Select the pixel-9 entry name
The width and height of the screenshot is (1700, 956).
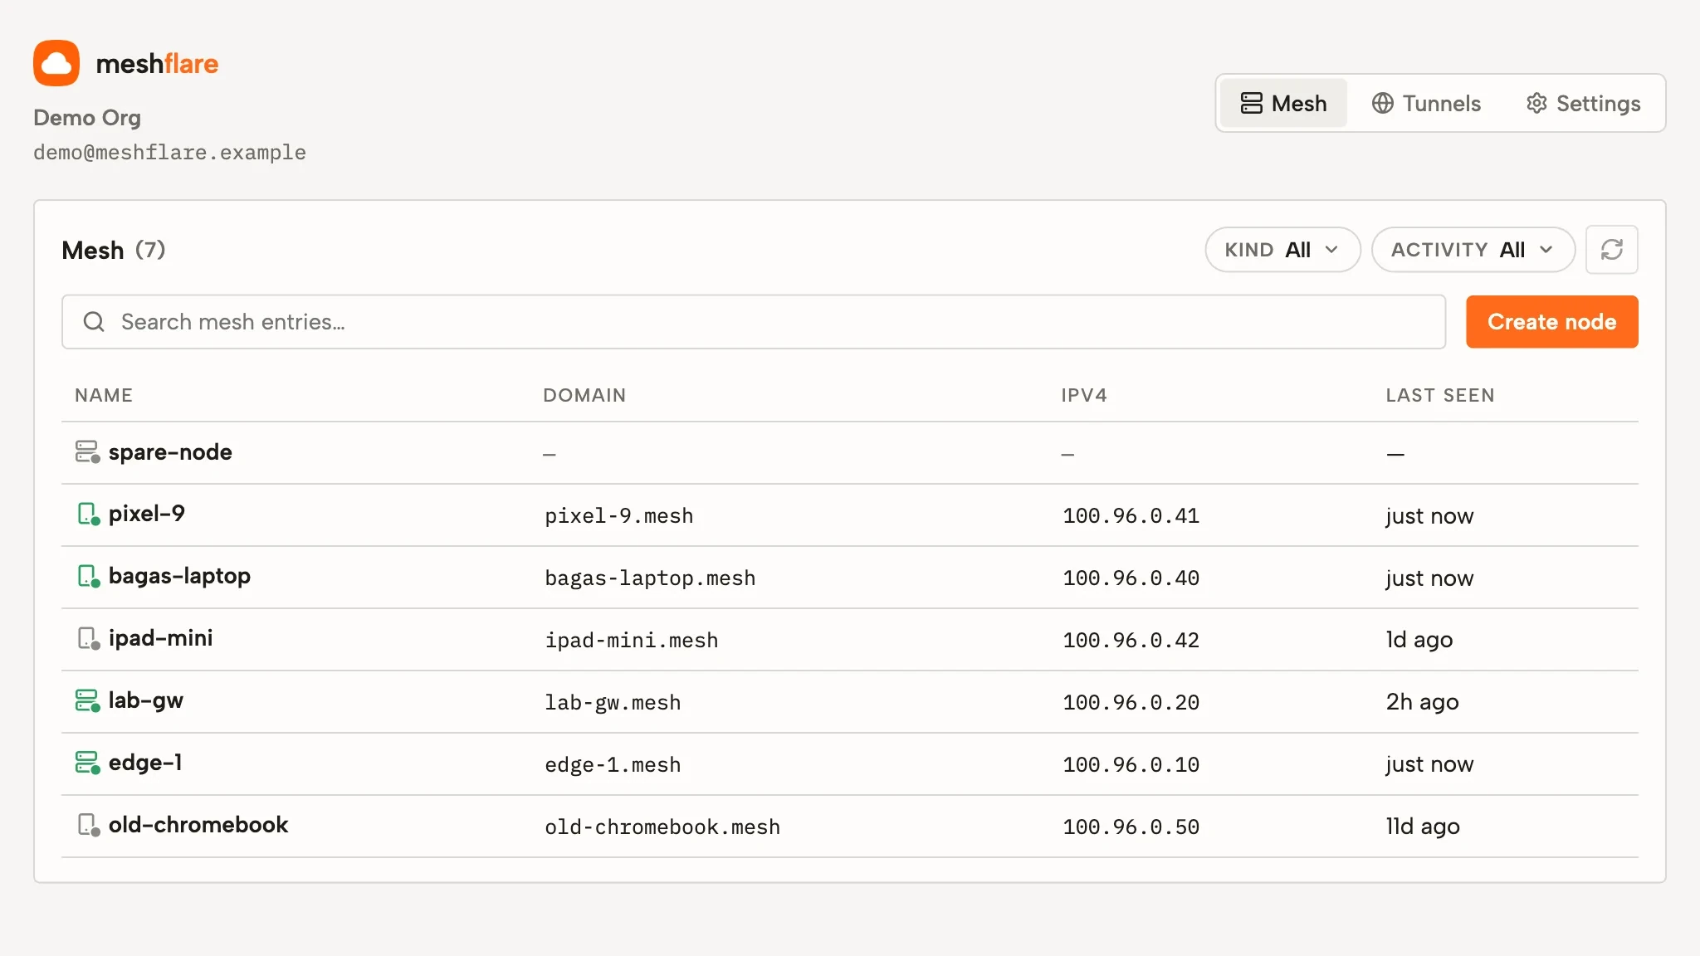147,515
